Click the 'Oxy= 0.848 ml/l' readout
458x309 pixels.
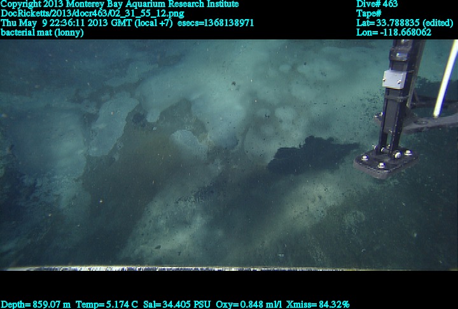point(249,305)
